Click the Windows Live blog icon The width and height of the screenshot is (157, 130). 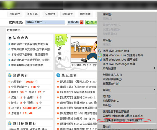click(x=100, y=60)
